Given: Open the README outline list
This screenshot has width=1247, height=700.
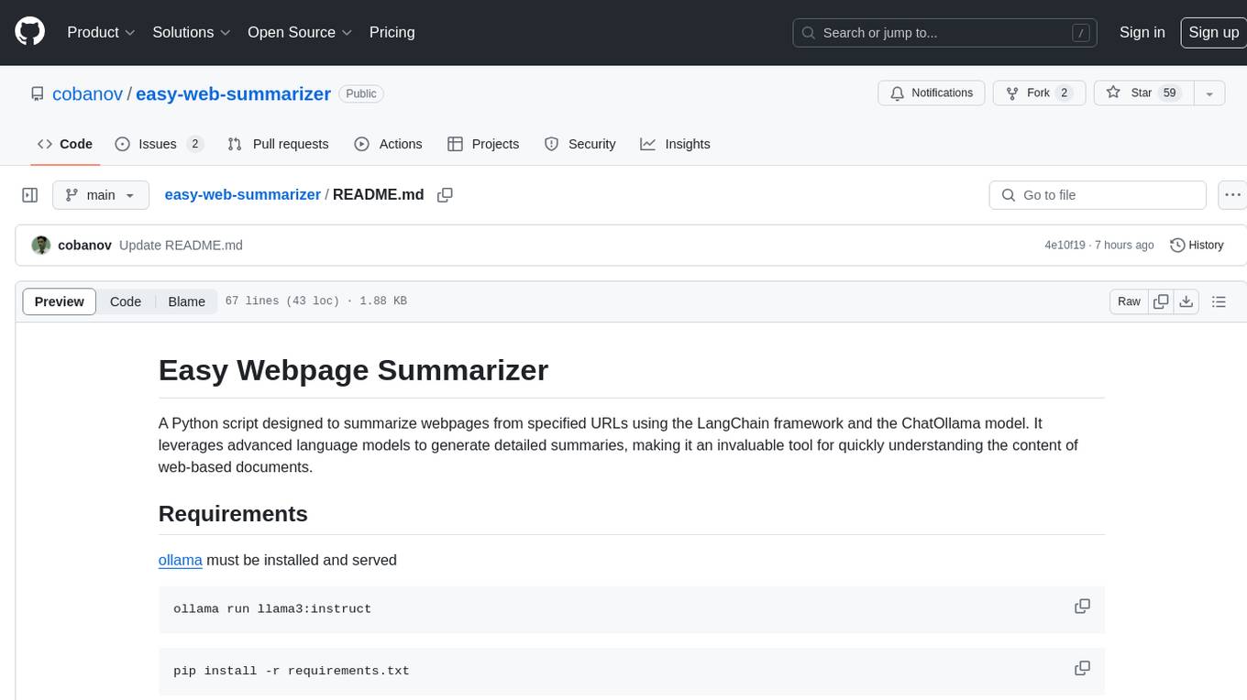Looking at the screenshot, I should click(1219, 301).
